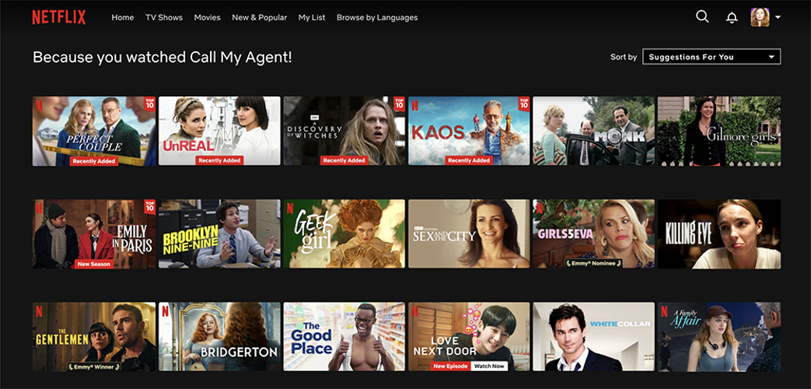
Task: Select Movies in the navigation bar
Action: pos(207,17)
